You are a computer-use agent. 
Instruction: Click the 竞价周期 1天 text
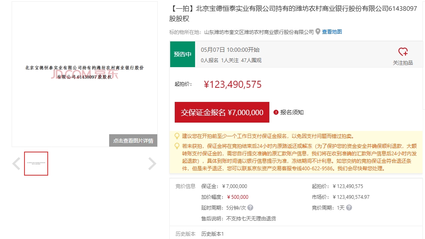pyautogui.click(x=328, y=208)
